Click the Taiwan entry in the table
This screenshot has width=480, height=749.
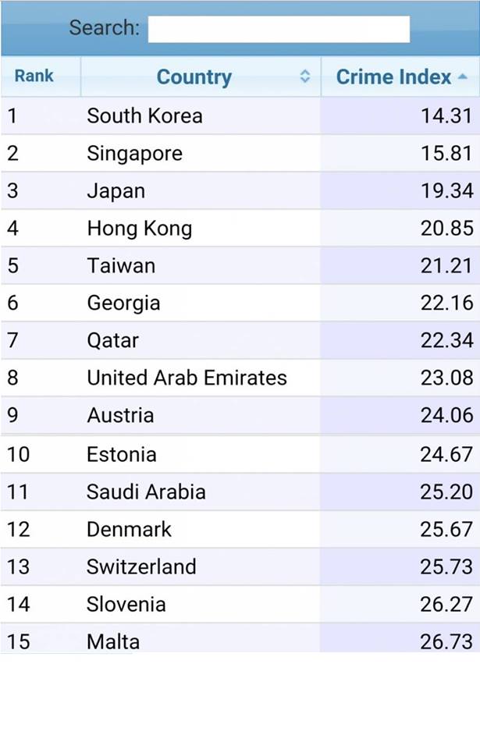[121, 265]
